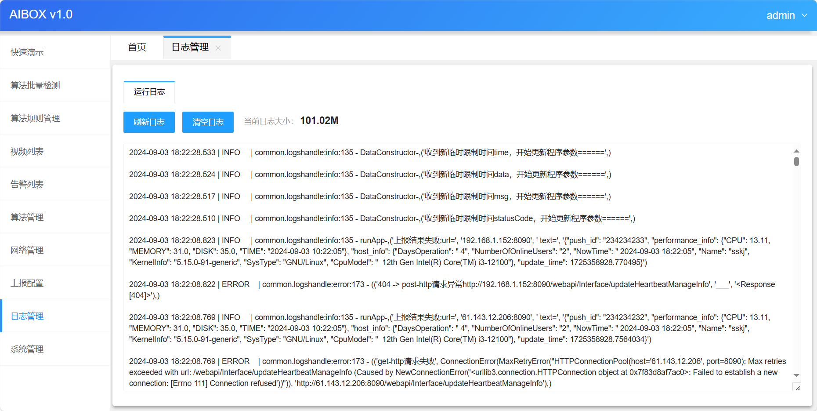Navigate to 视频列表
The height and width of the screenshot is (411, 817).
click(x=27, y=152)
